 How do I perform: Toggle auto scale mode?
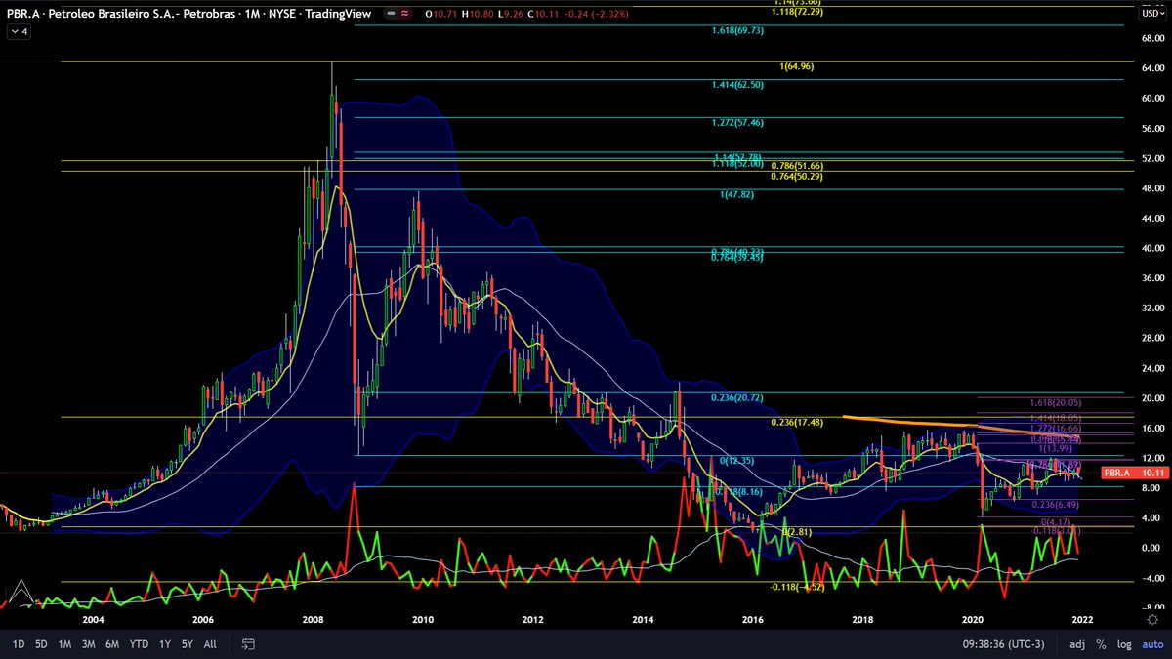[1151, 644]
